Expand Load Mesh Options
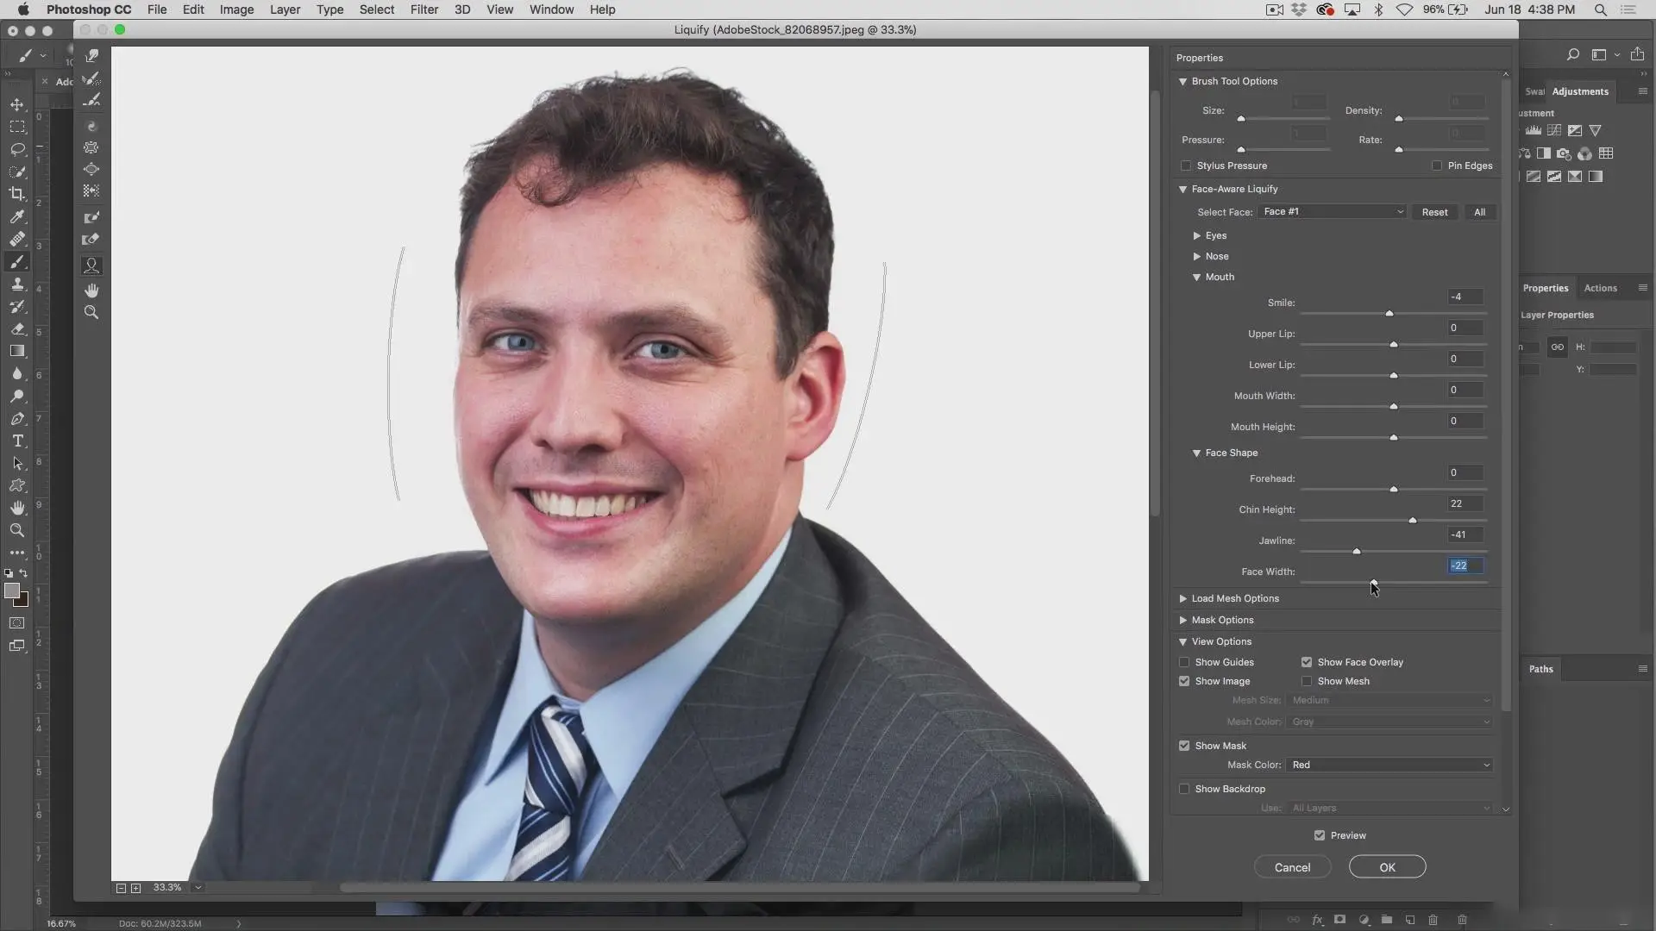 click(1182, 598)
